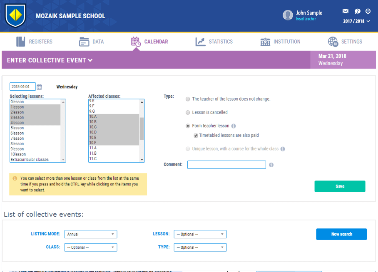Open the mail envelope icon
Viewport: 378px width, 272px height.
345,11
